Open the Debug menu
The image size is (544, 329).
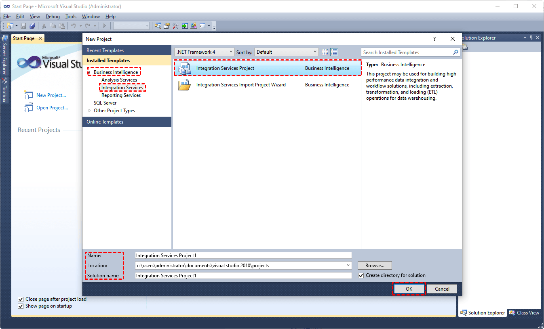click(53, 17)
